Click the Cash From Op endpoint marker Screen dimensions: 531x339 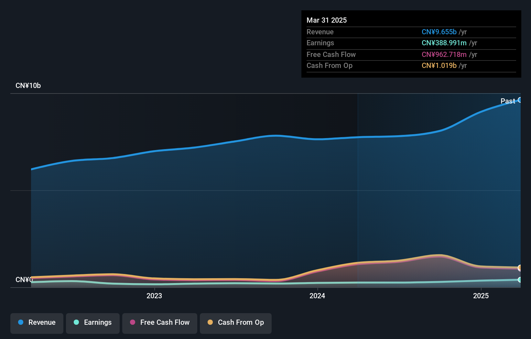pyautogui.click(x=520, y=268)
